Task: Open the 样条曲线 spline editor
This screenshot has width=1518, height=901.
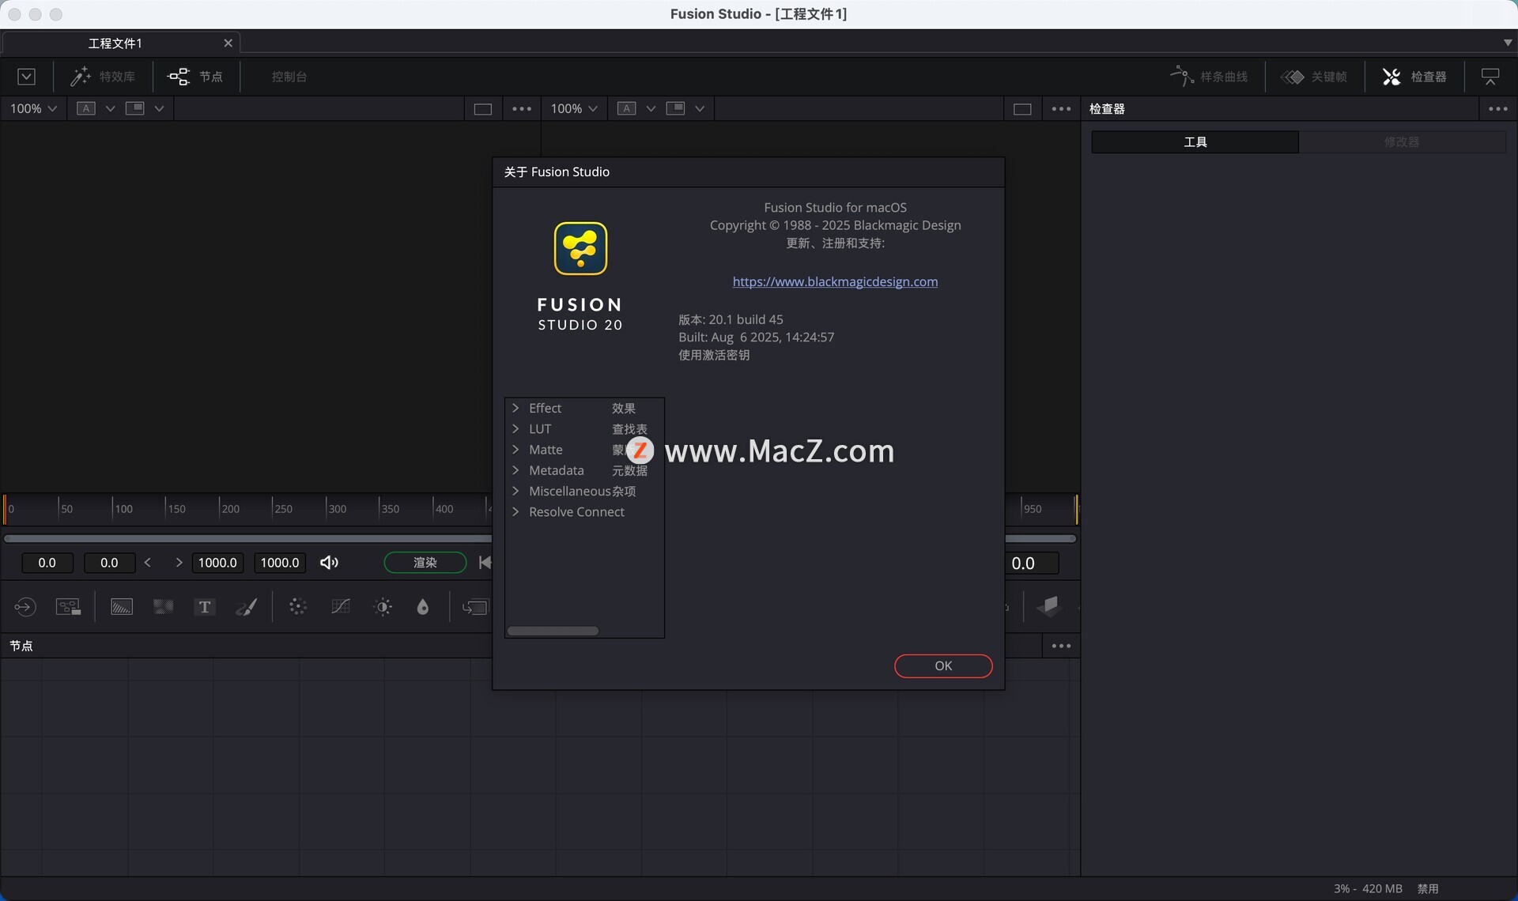Action: tap(1208, 77)
